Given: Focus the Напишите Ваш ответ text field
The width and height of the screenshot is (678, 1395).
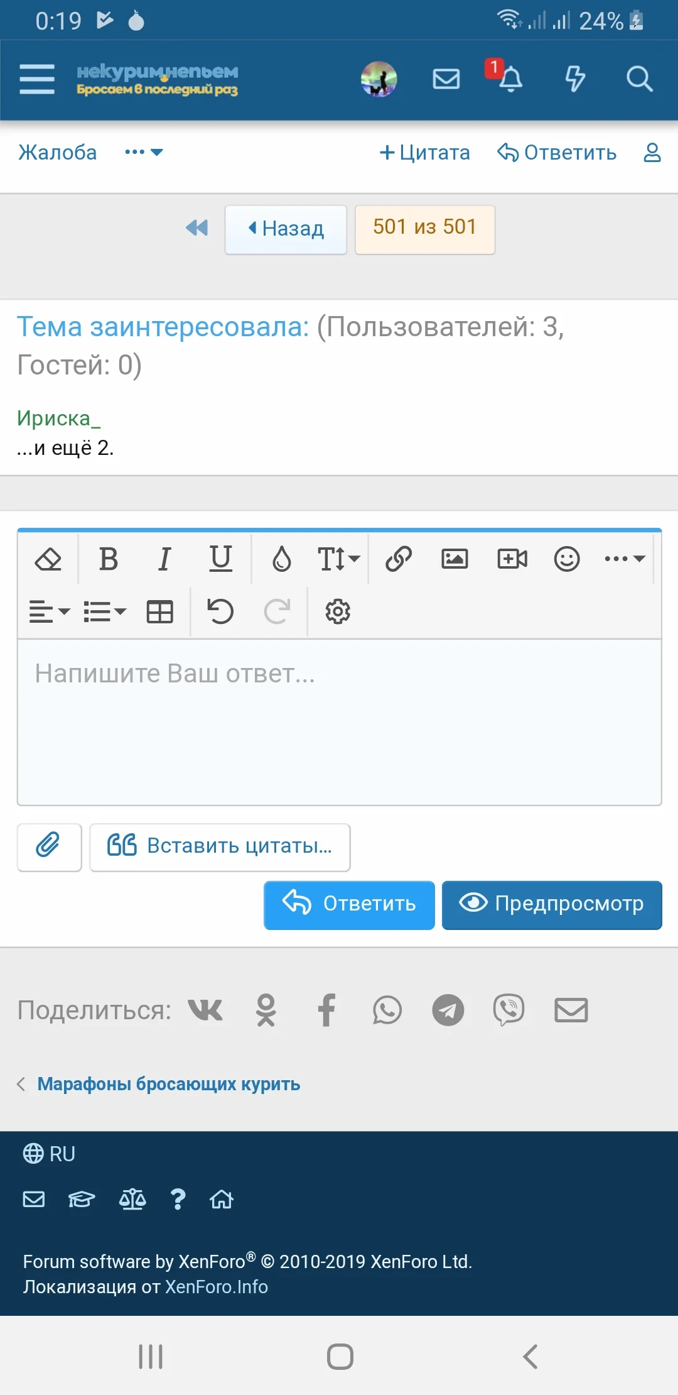Looking at the screenshot, I should 340,723.
